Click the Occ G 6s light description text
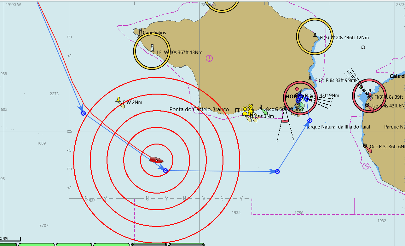 tap(285, 109)
